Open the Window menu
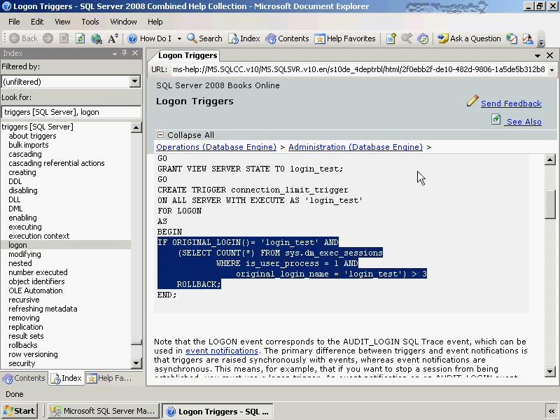Image resolution: width=560 pixels, height=420 pixels. [123, 22]
